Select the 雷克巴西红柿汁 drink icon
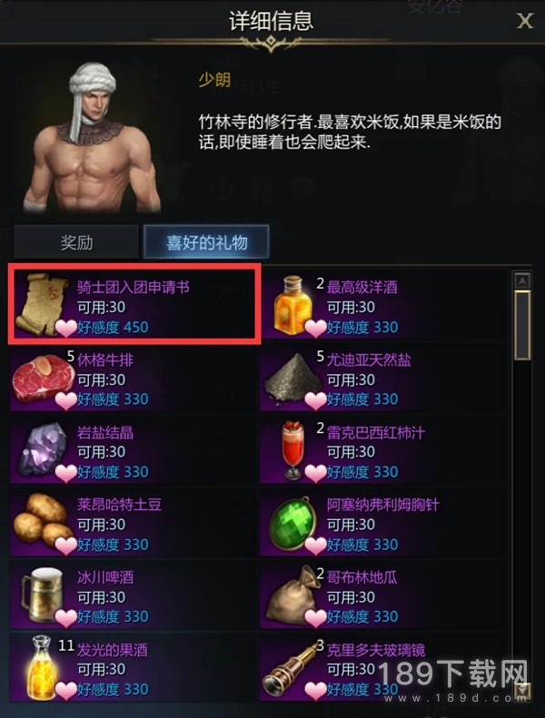The image size is (545, 718). [x=293, y=450]
